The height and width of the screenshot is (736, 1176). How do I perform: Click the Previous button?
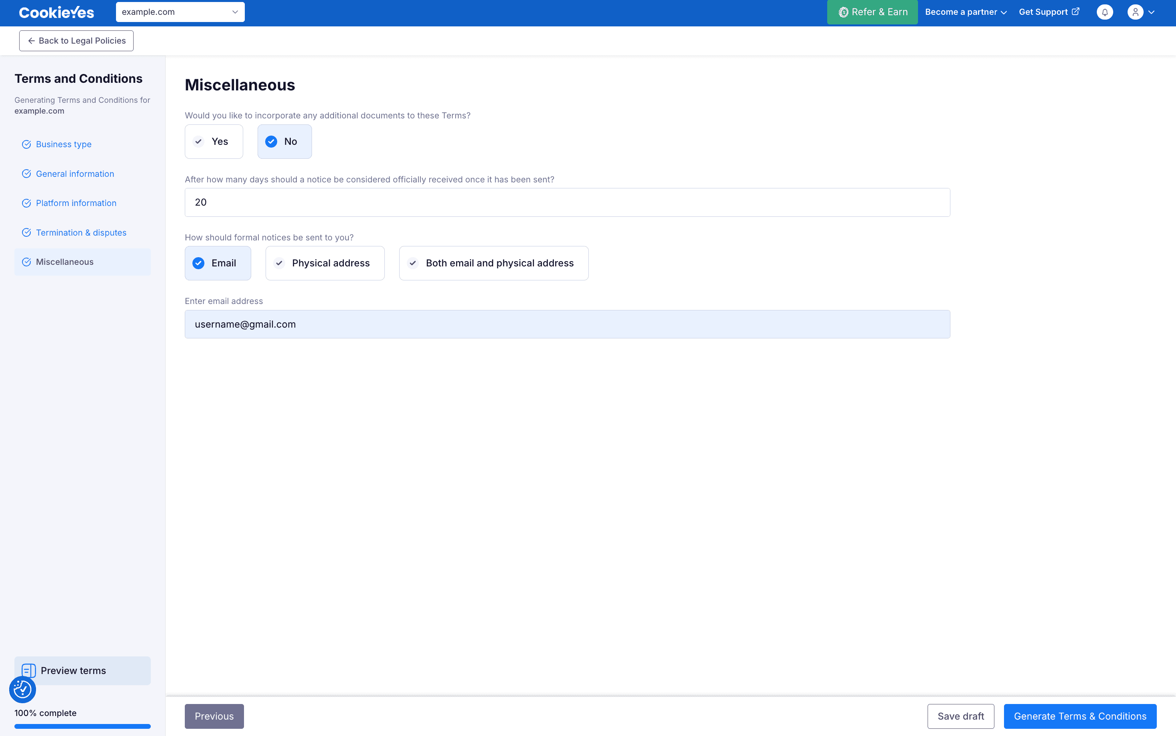click(x=214, y=716)
